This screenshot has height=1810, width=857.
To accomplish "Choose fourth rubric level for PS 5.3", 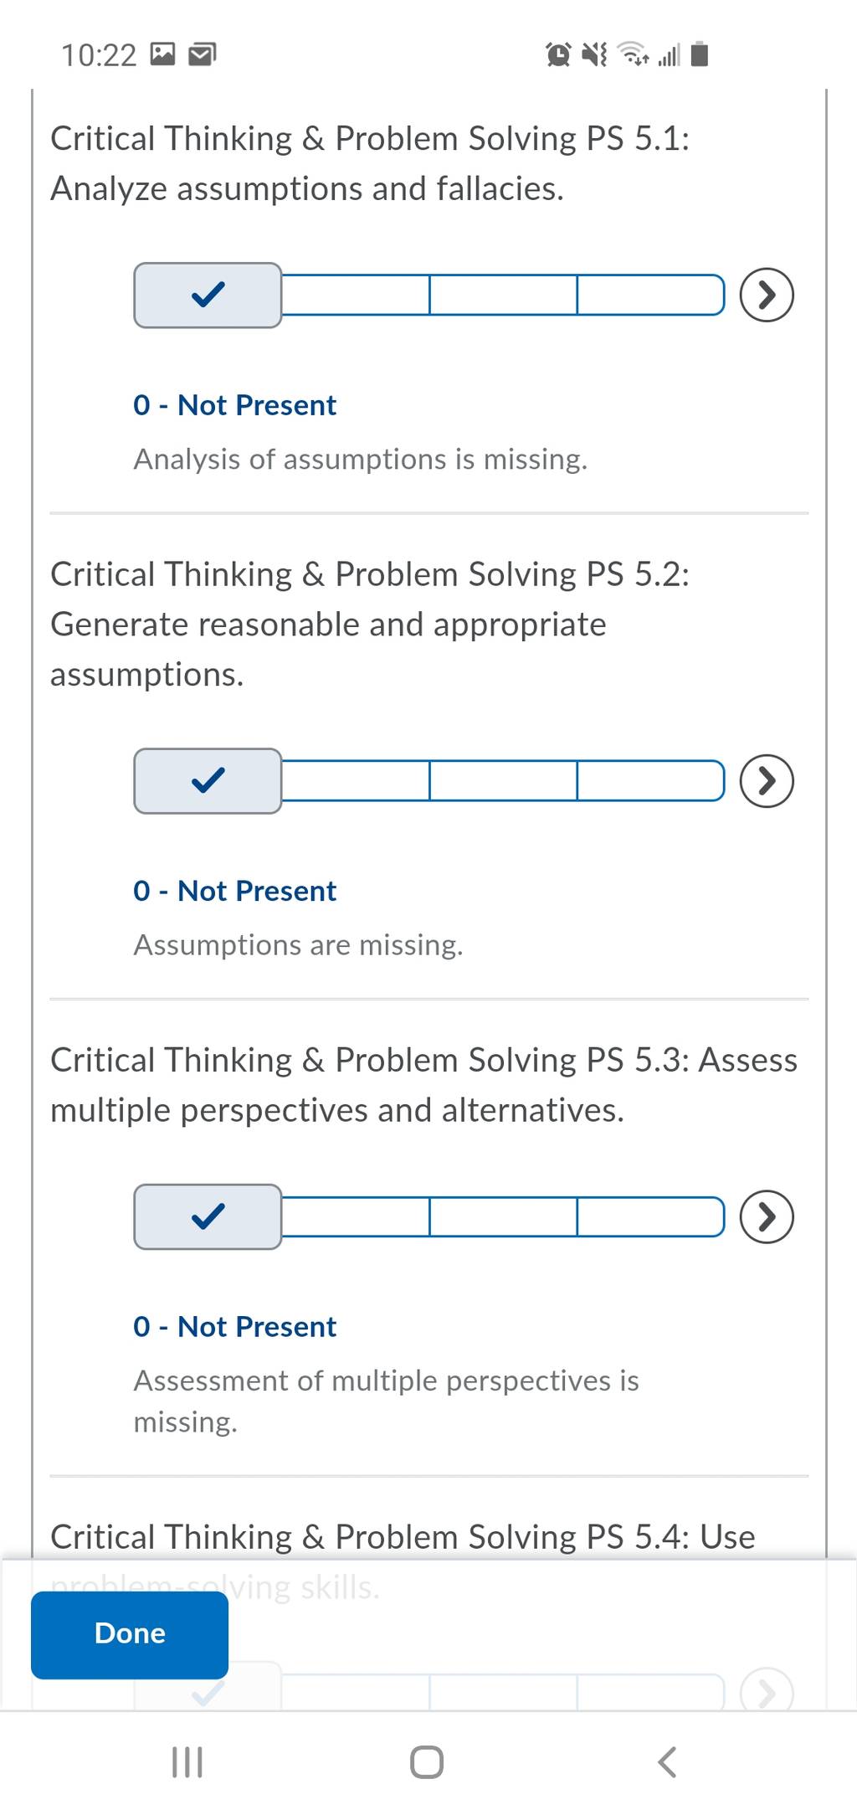I will click(x=651, y=1216).
